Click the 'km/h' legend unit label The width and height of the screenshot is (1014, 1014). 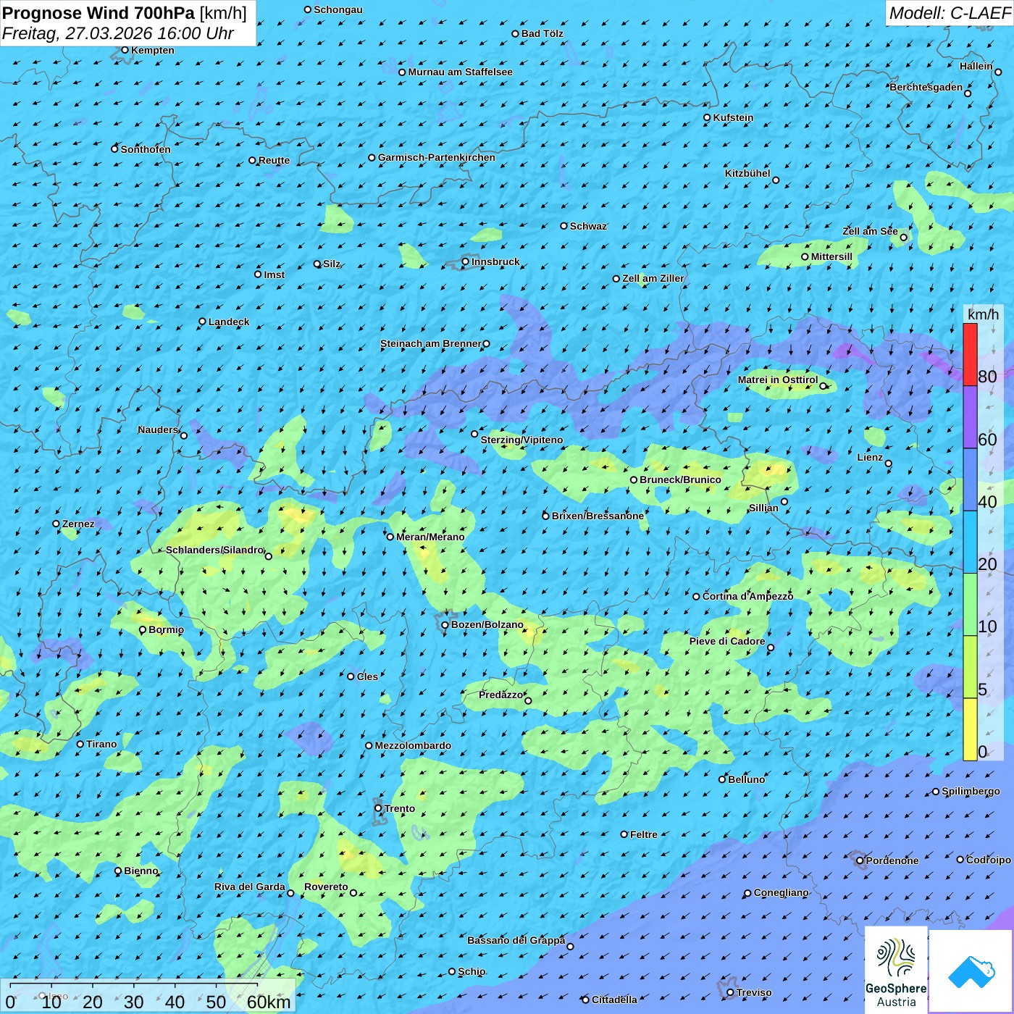(983, 314)
